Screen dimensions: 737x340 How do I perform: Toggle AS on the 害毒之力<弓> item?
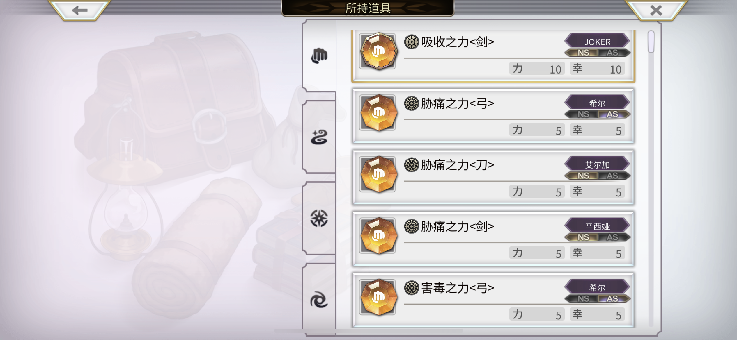[x=613, y=299]
